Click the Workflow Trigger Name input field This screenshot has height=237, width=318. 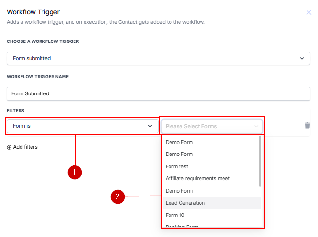(158, 93)
